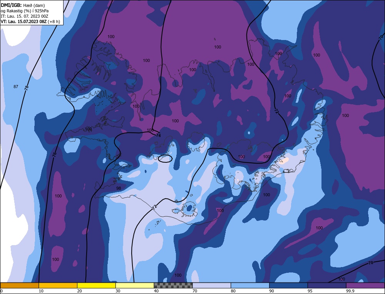Click the '74' contour line label

coord(158,135)
